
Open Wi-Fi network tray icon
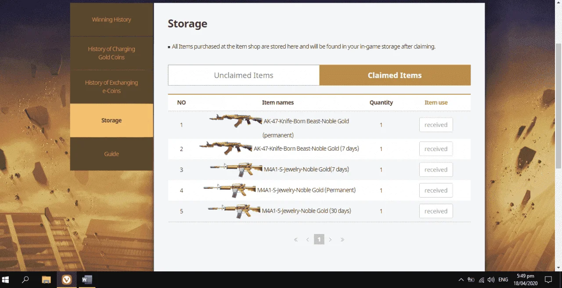tap(481, 280)
